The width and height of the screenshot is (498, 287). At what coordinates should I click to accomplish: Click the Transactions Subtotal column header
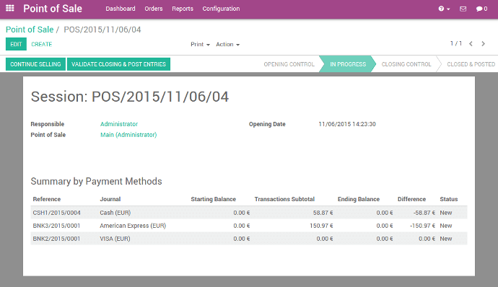click(x=284, y=199)
